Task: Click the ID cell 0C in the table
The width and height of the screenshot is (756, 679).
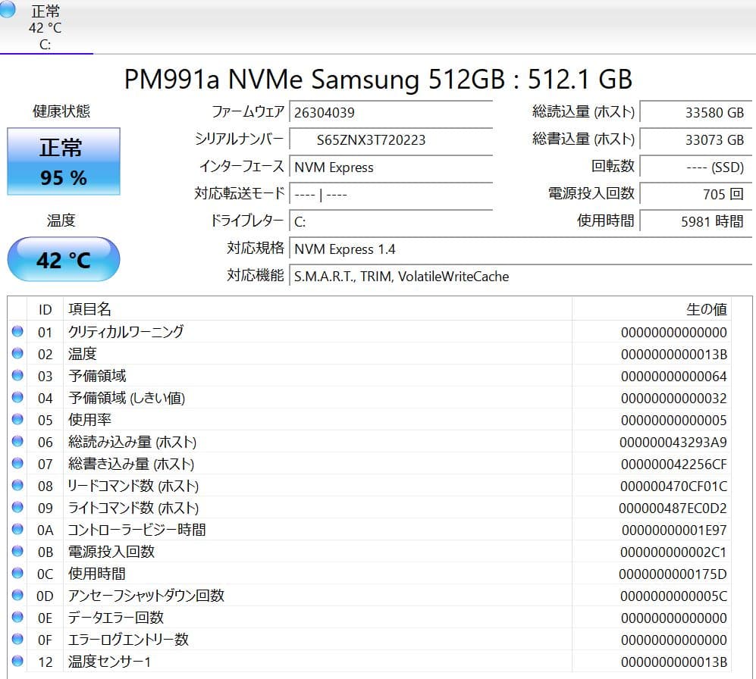Action: [x=45, y=574]
